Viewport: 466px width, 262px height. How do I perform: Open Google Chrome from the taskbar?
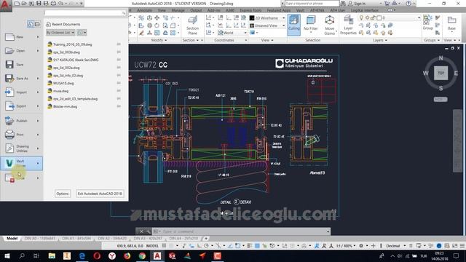click(x=142, y=255)
